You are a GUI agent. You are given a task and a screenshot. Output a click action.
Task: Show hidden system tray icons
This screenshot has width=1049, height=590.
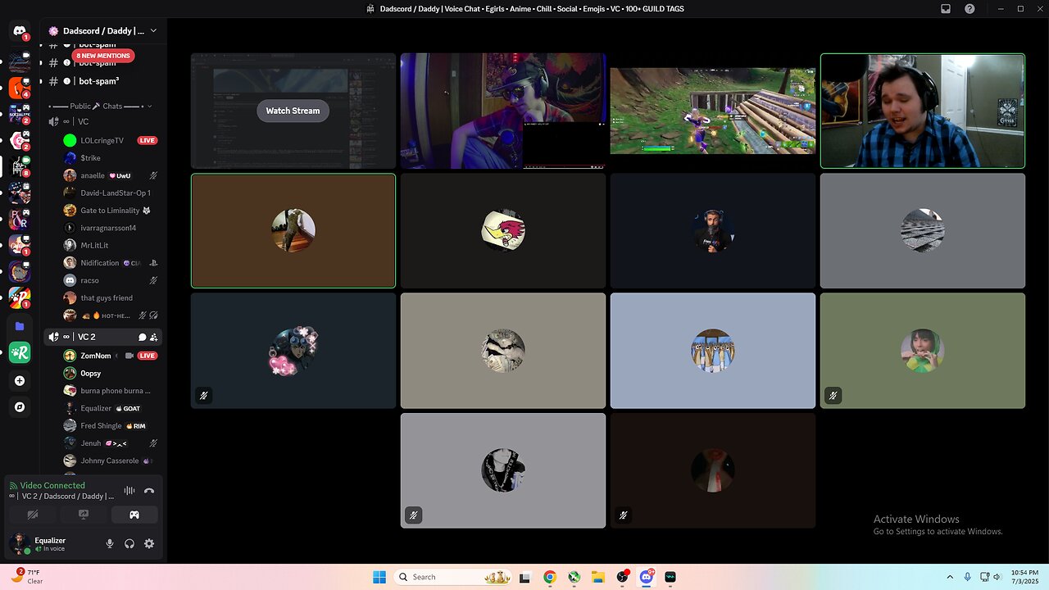click(950, 577)
